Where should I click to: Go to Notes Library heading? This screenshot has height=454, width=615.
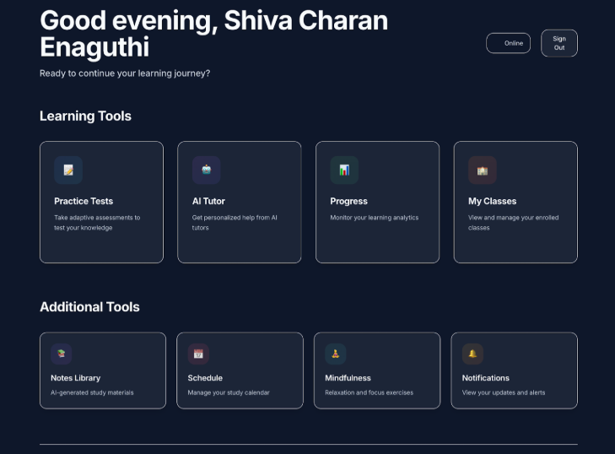click(x=75, y=378)
